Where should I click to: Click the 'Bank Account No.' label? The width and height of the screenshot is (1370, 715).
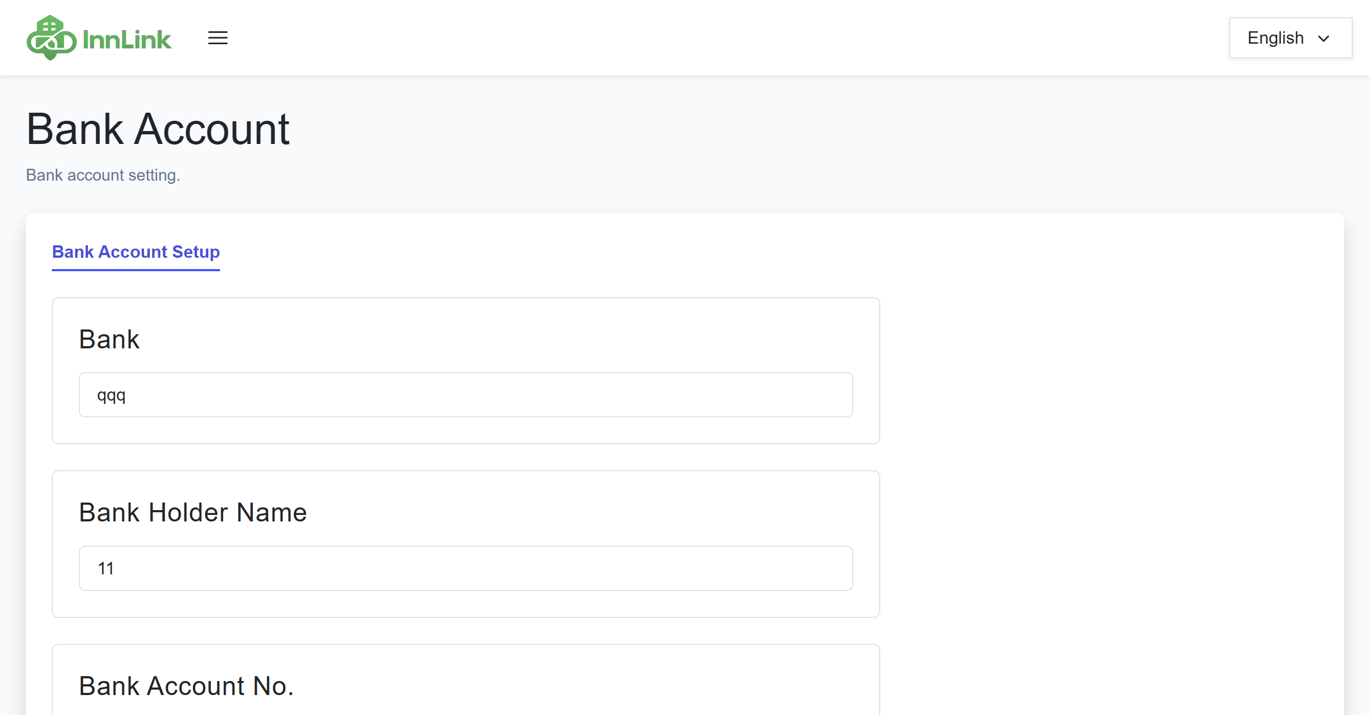(187, 686)
